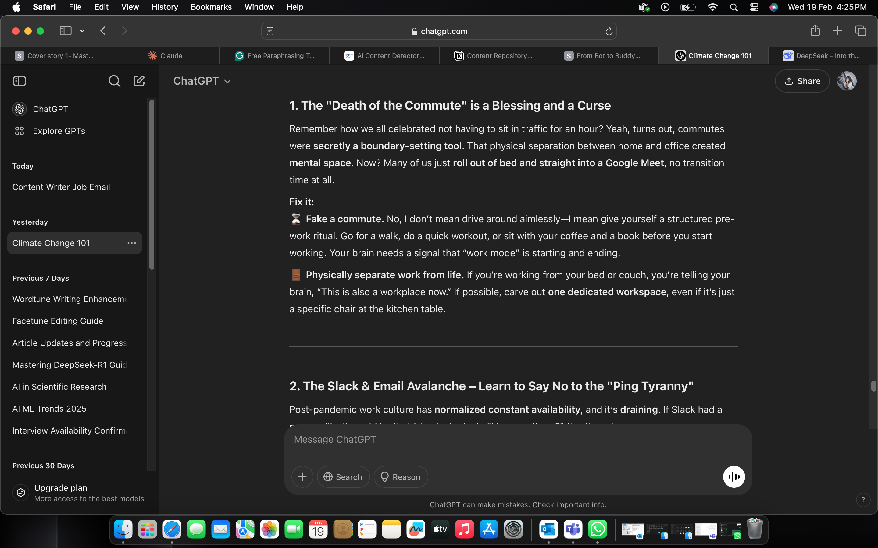878x548 pixels.
Task: Open a new Safari tab with plus
Action: pyautogui.click(x=837, y=31)
